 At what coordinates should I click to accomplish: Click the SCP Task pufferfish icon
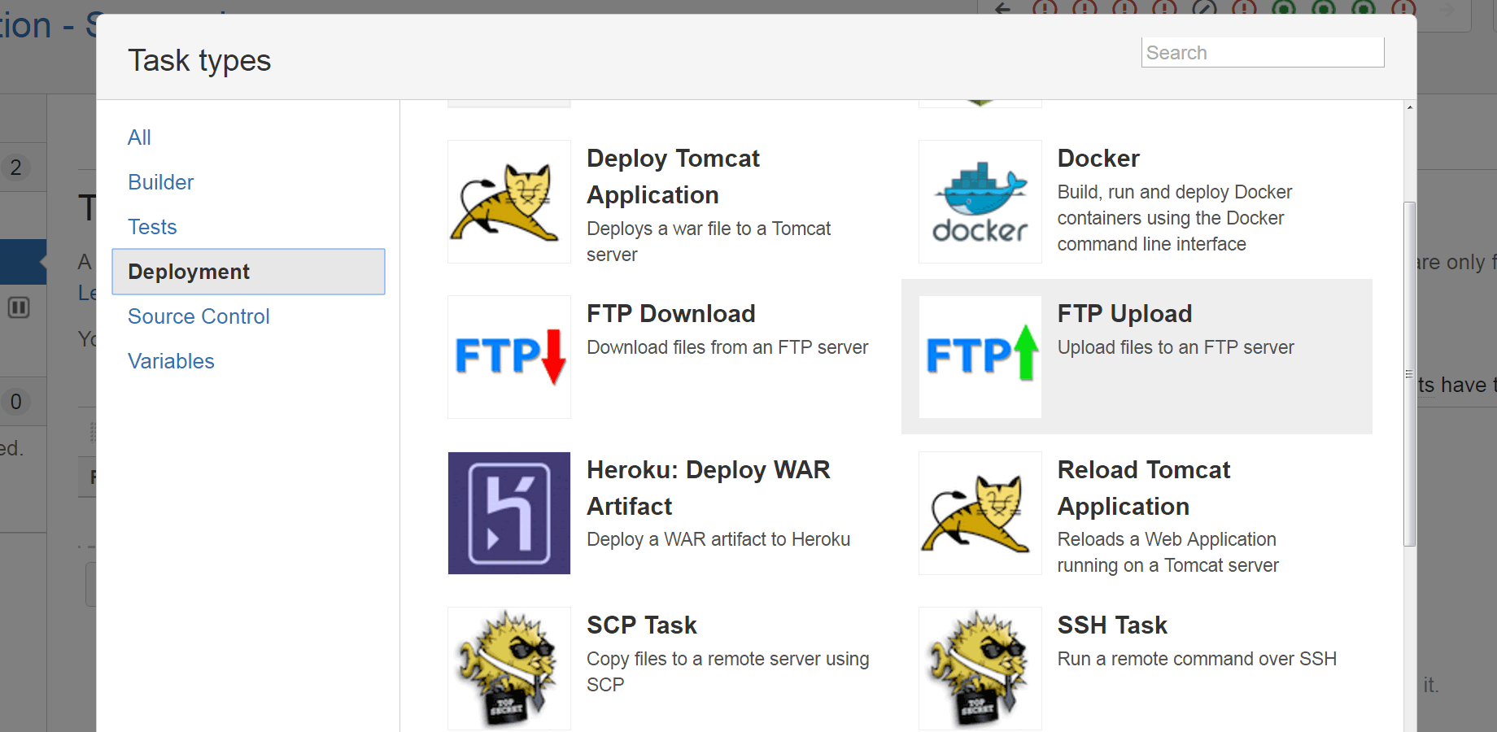(x=509, y=669)
